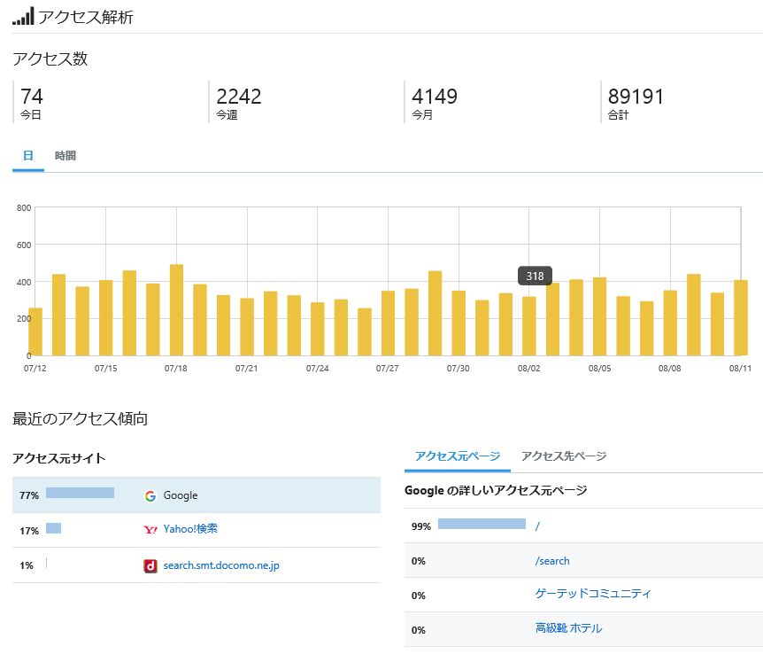Click the 17% Yahoo percentage bar
Image resolution: width=763 pixels, height=662 pixels.
pyautogui.click(x=53, y=528)
